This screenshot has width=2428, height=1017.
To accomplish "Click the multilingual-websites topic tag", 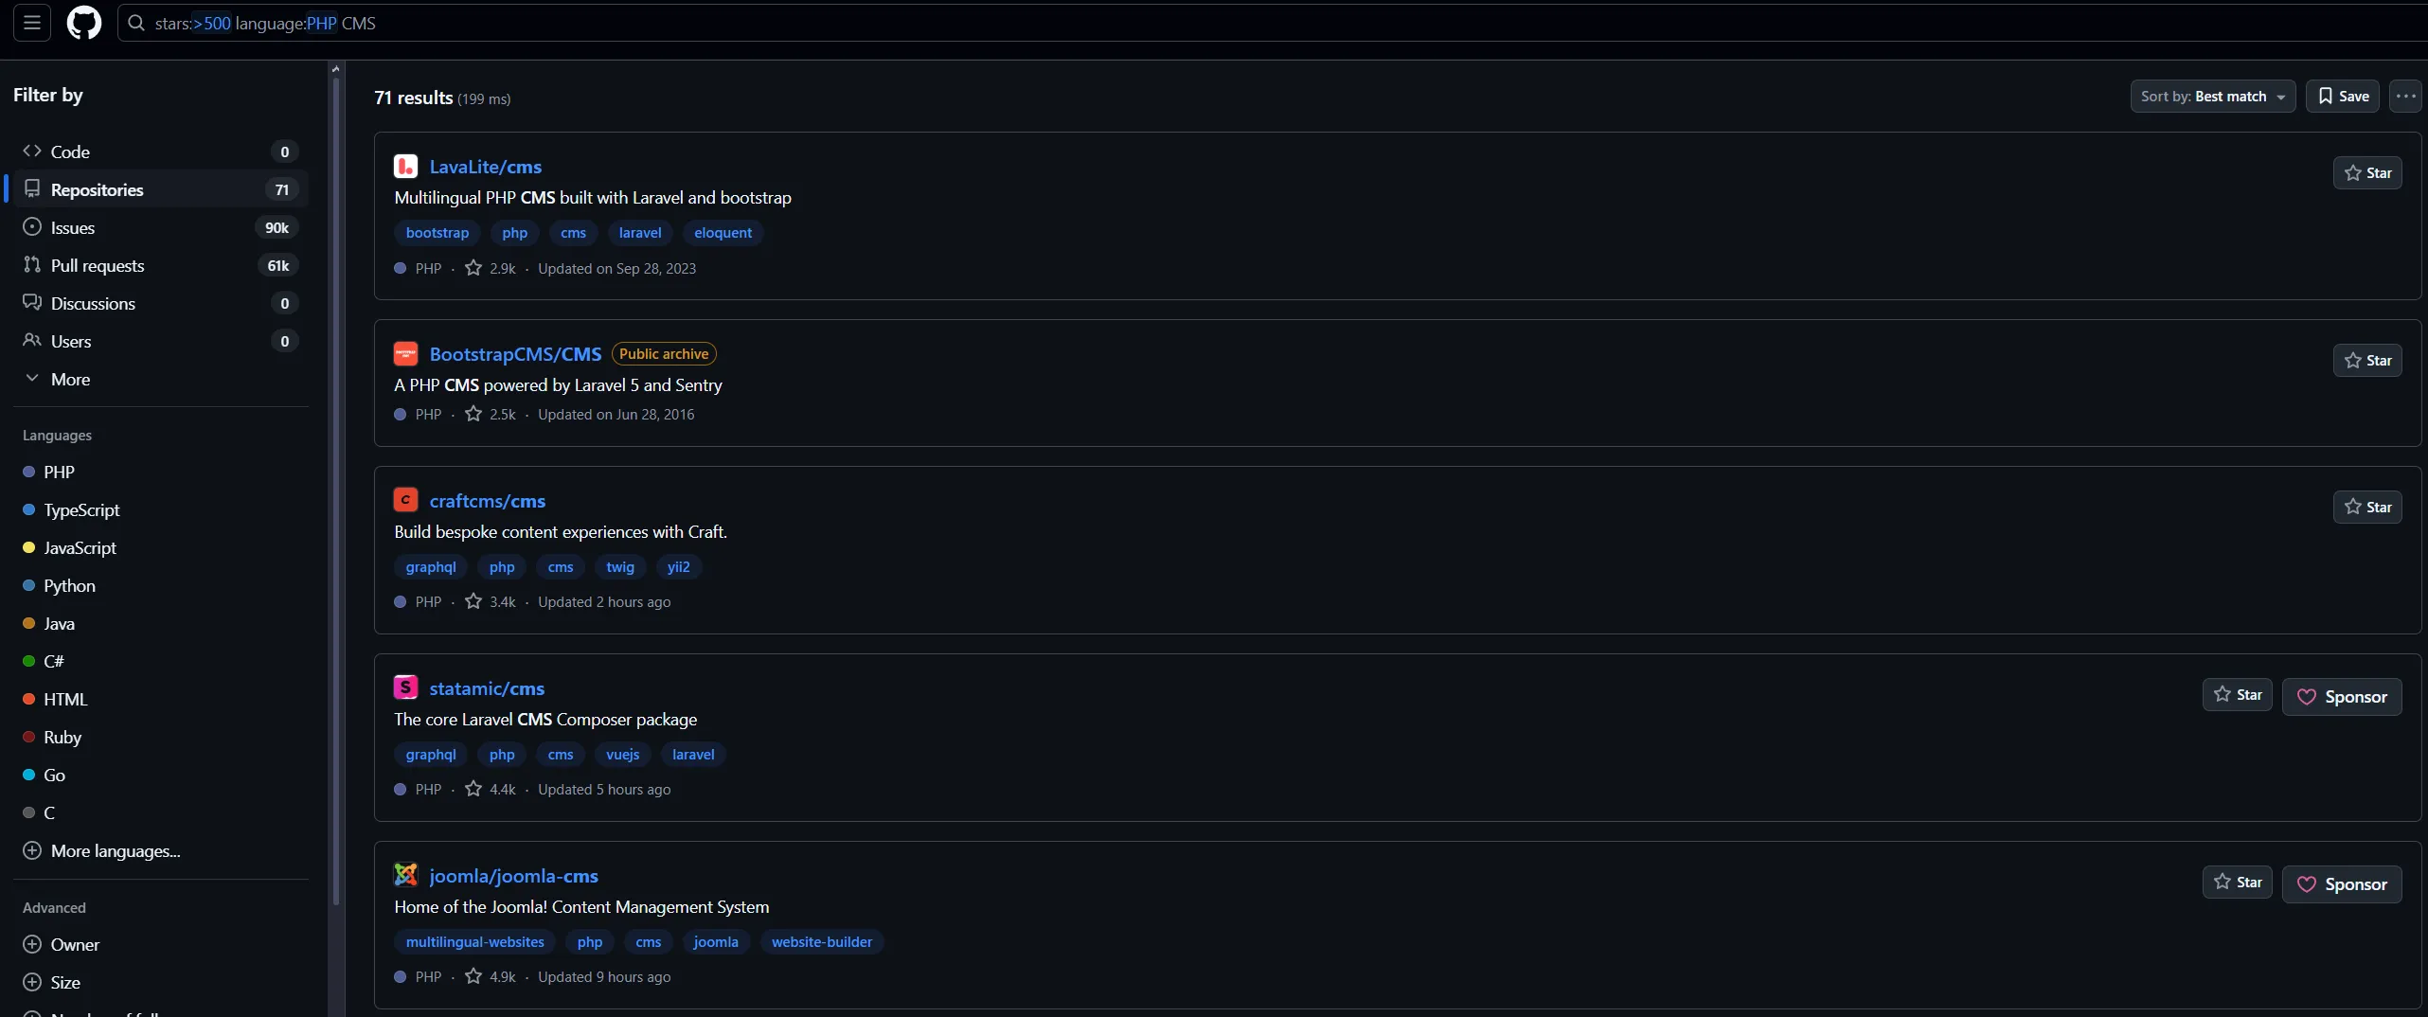I will click(475, 942).
